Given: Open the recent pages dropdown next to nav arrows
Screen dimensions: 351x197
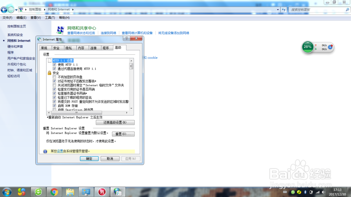Looking at the screenshot, I should (16, 10).
